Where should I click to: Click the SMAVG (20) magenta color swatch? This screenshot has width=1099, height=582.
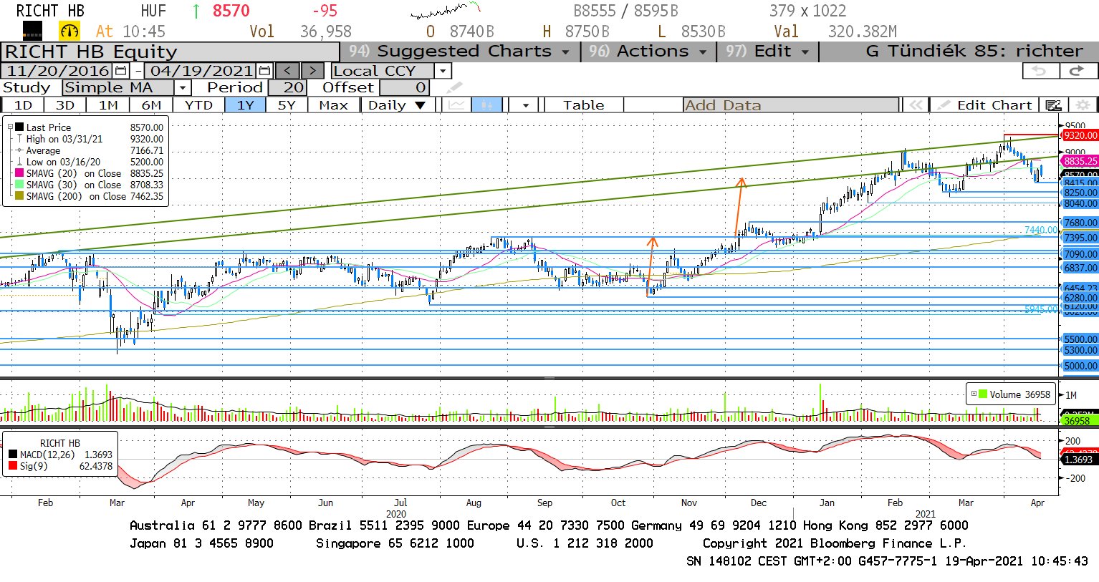(x=20, y=173)
